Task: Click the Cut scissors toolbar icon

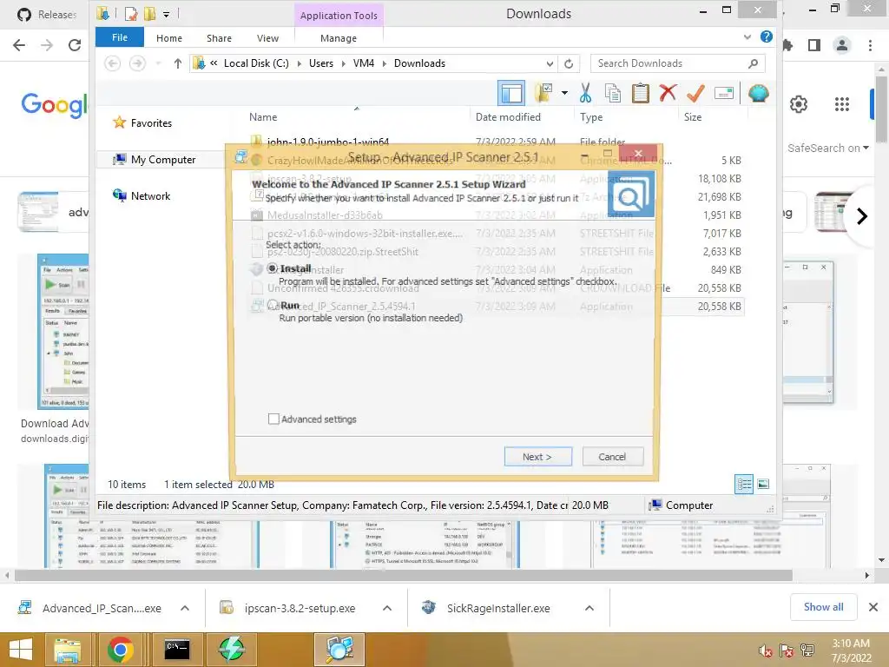Action: pyautogui.click(x=586, y=93)
